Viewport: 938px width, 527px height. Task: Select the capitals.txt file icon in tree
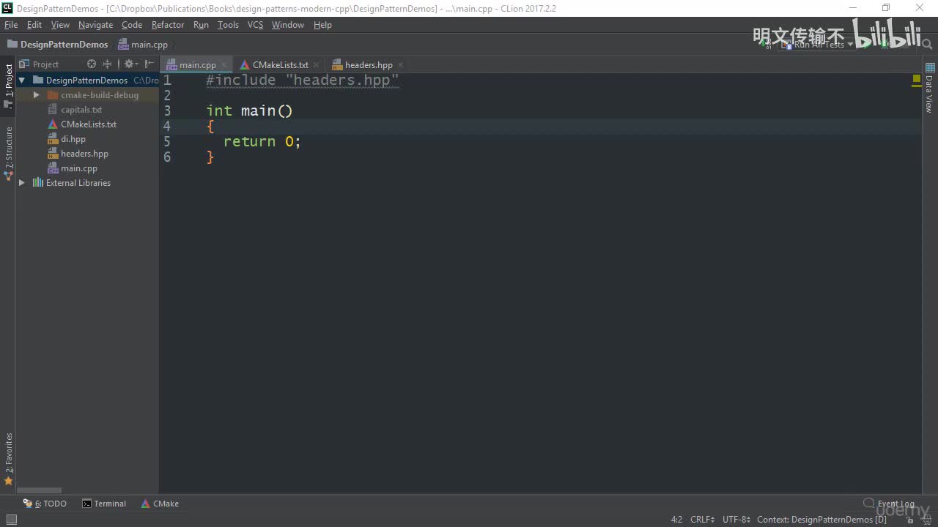53,110
